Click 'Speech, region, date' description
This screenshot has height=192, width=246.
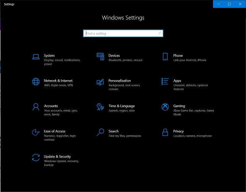click(121, 111)
